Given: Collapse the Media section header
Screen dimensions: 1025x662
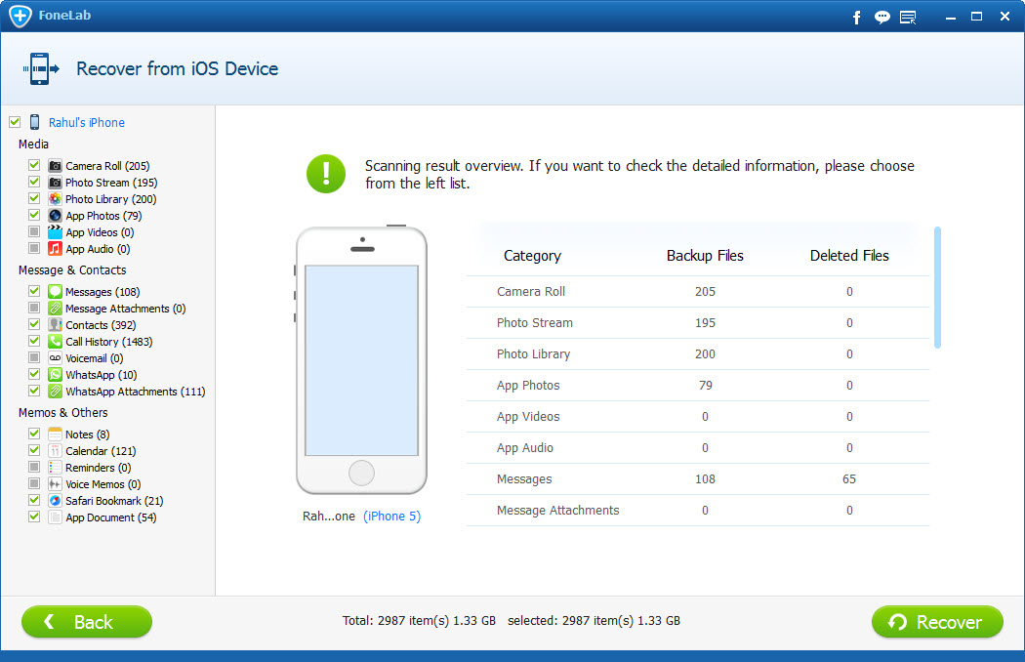Looking at the screenshot, I should (x=33, y=144).
